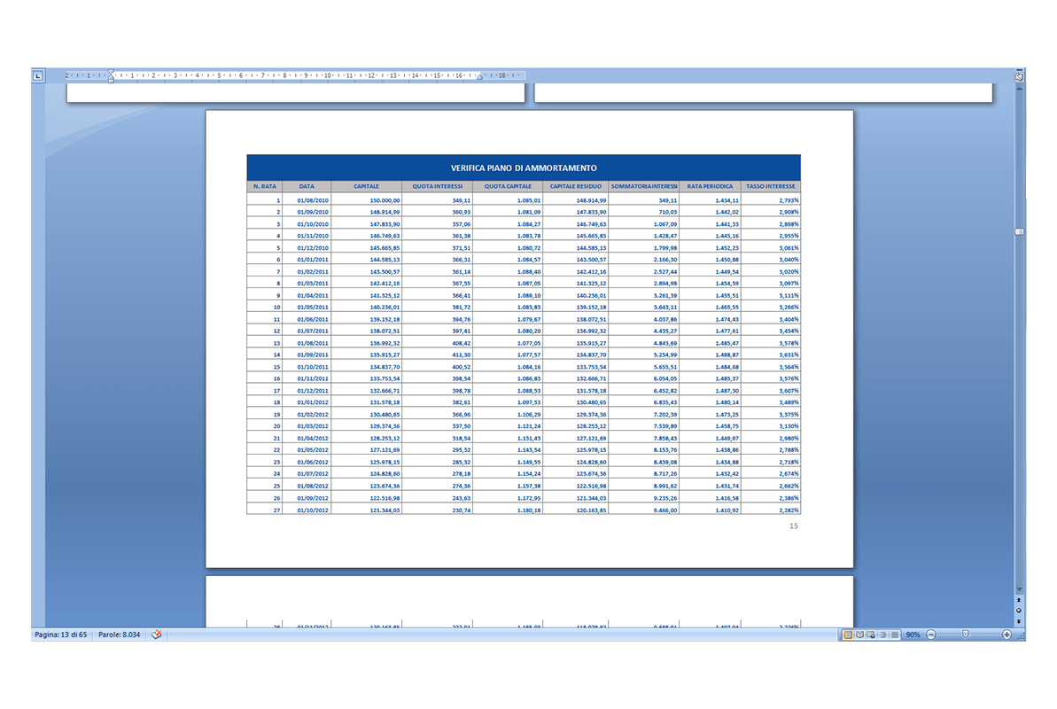
Task: Click the right indent marker on ruler
Action: 479,78
